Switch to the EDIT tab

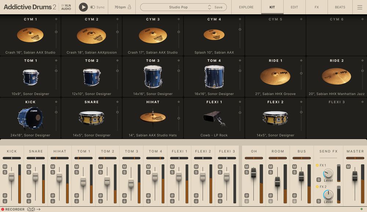[x=294, y=7]
